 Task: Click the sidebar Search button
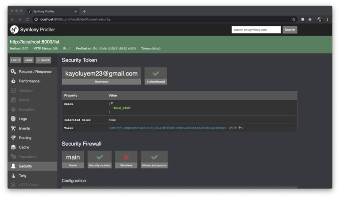pyautogui.click(x=43, y=60)
